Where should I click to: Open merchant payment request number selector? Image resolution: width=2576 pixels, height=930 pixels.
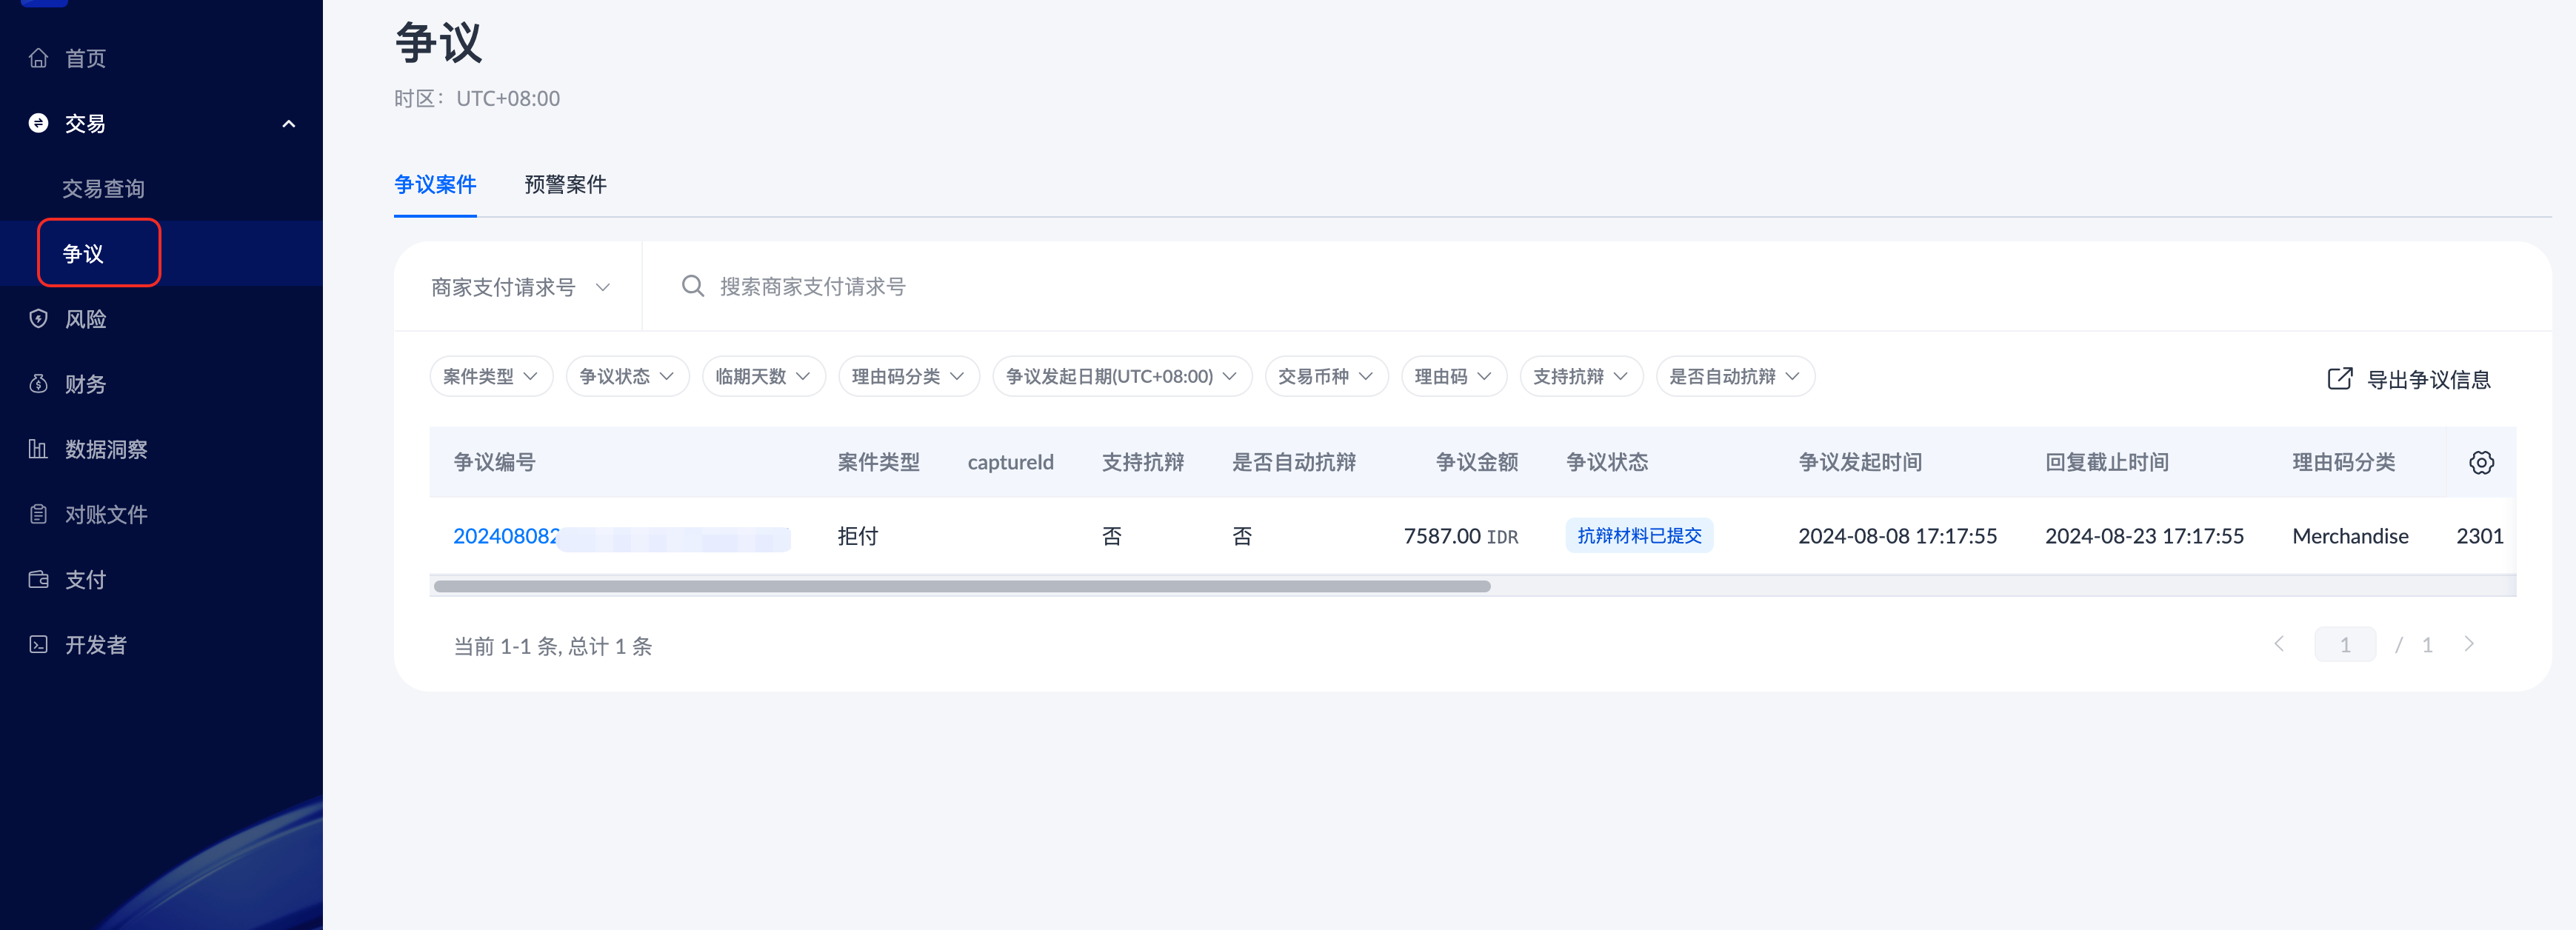click(x=519, y=287)
